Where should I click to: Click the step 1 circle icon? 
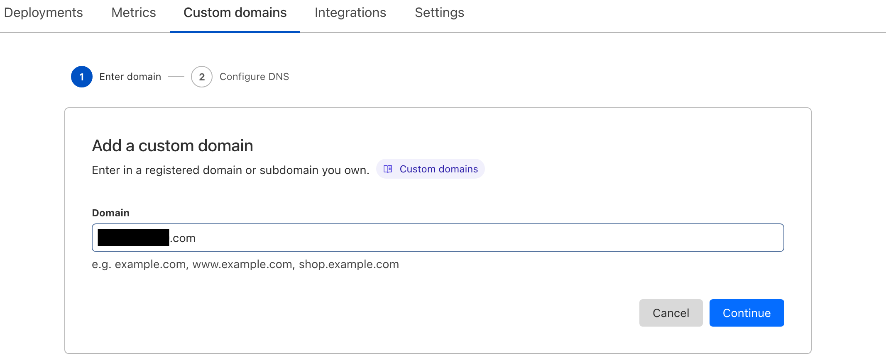pos(82,77)
